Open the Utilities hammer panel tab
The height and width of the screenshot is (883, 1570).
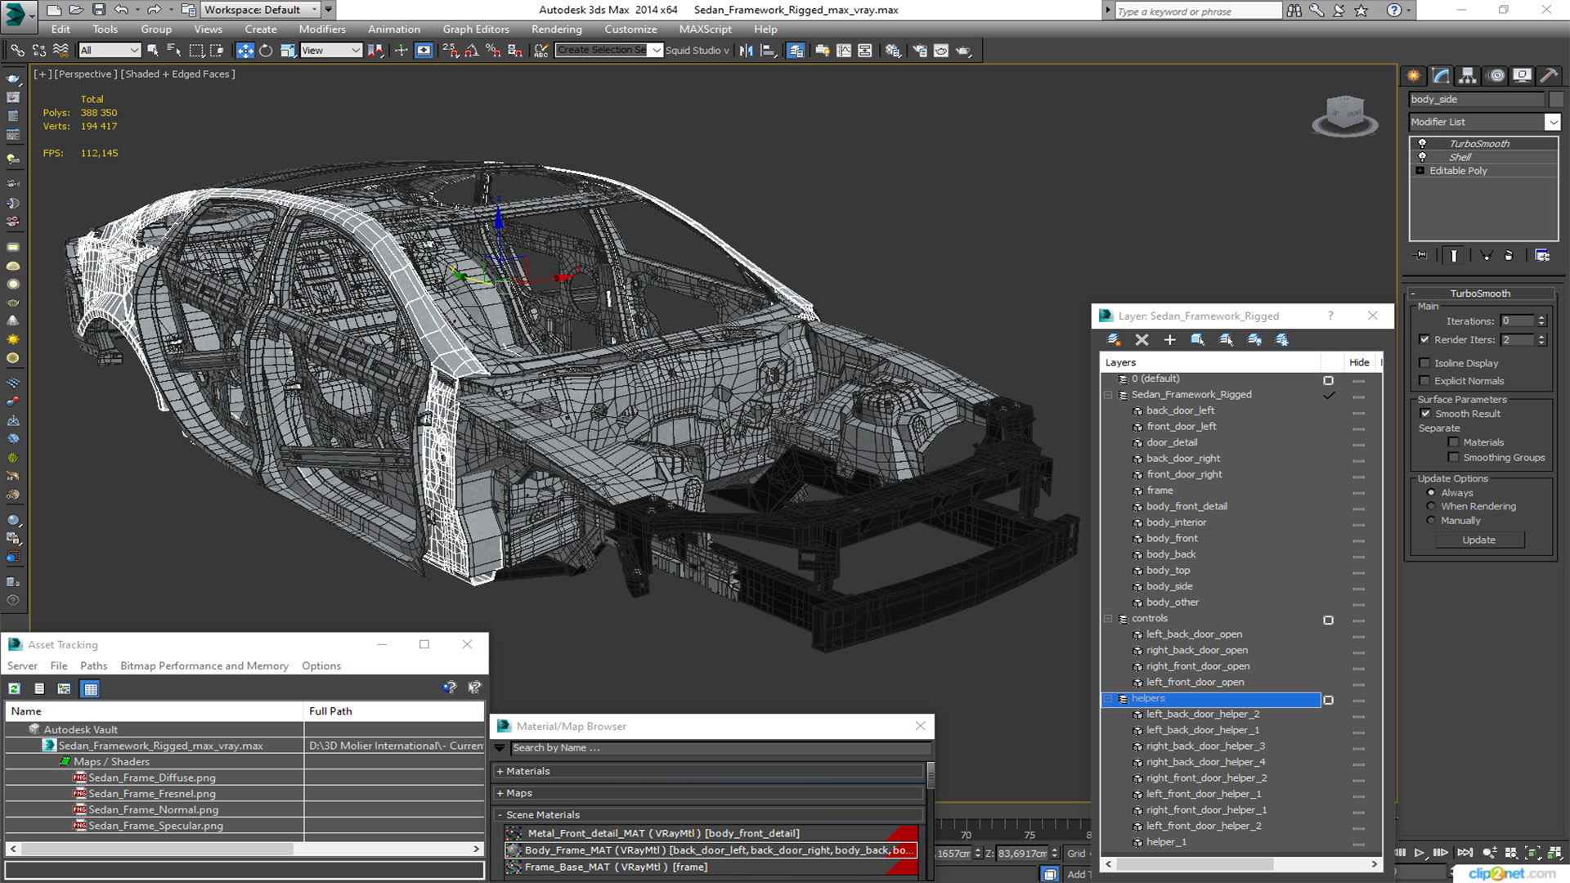[1548, 76]
